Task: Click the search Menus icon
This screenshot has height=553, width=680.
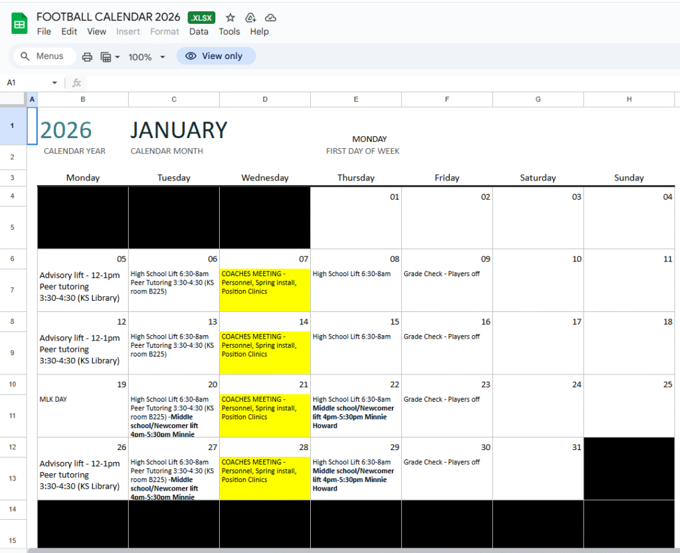Action: [25, 56]
